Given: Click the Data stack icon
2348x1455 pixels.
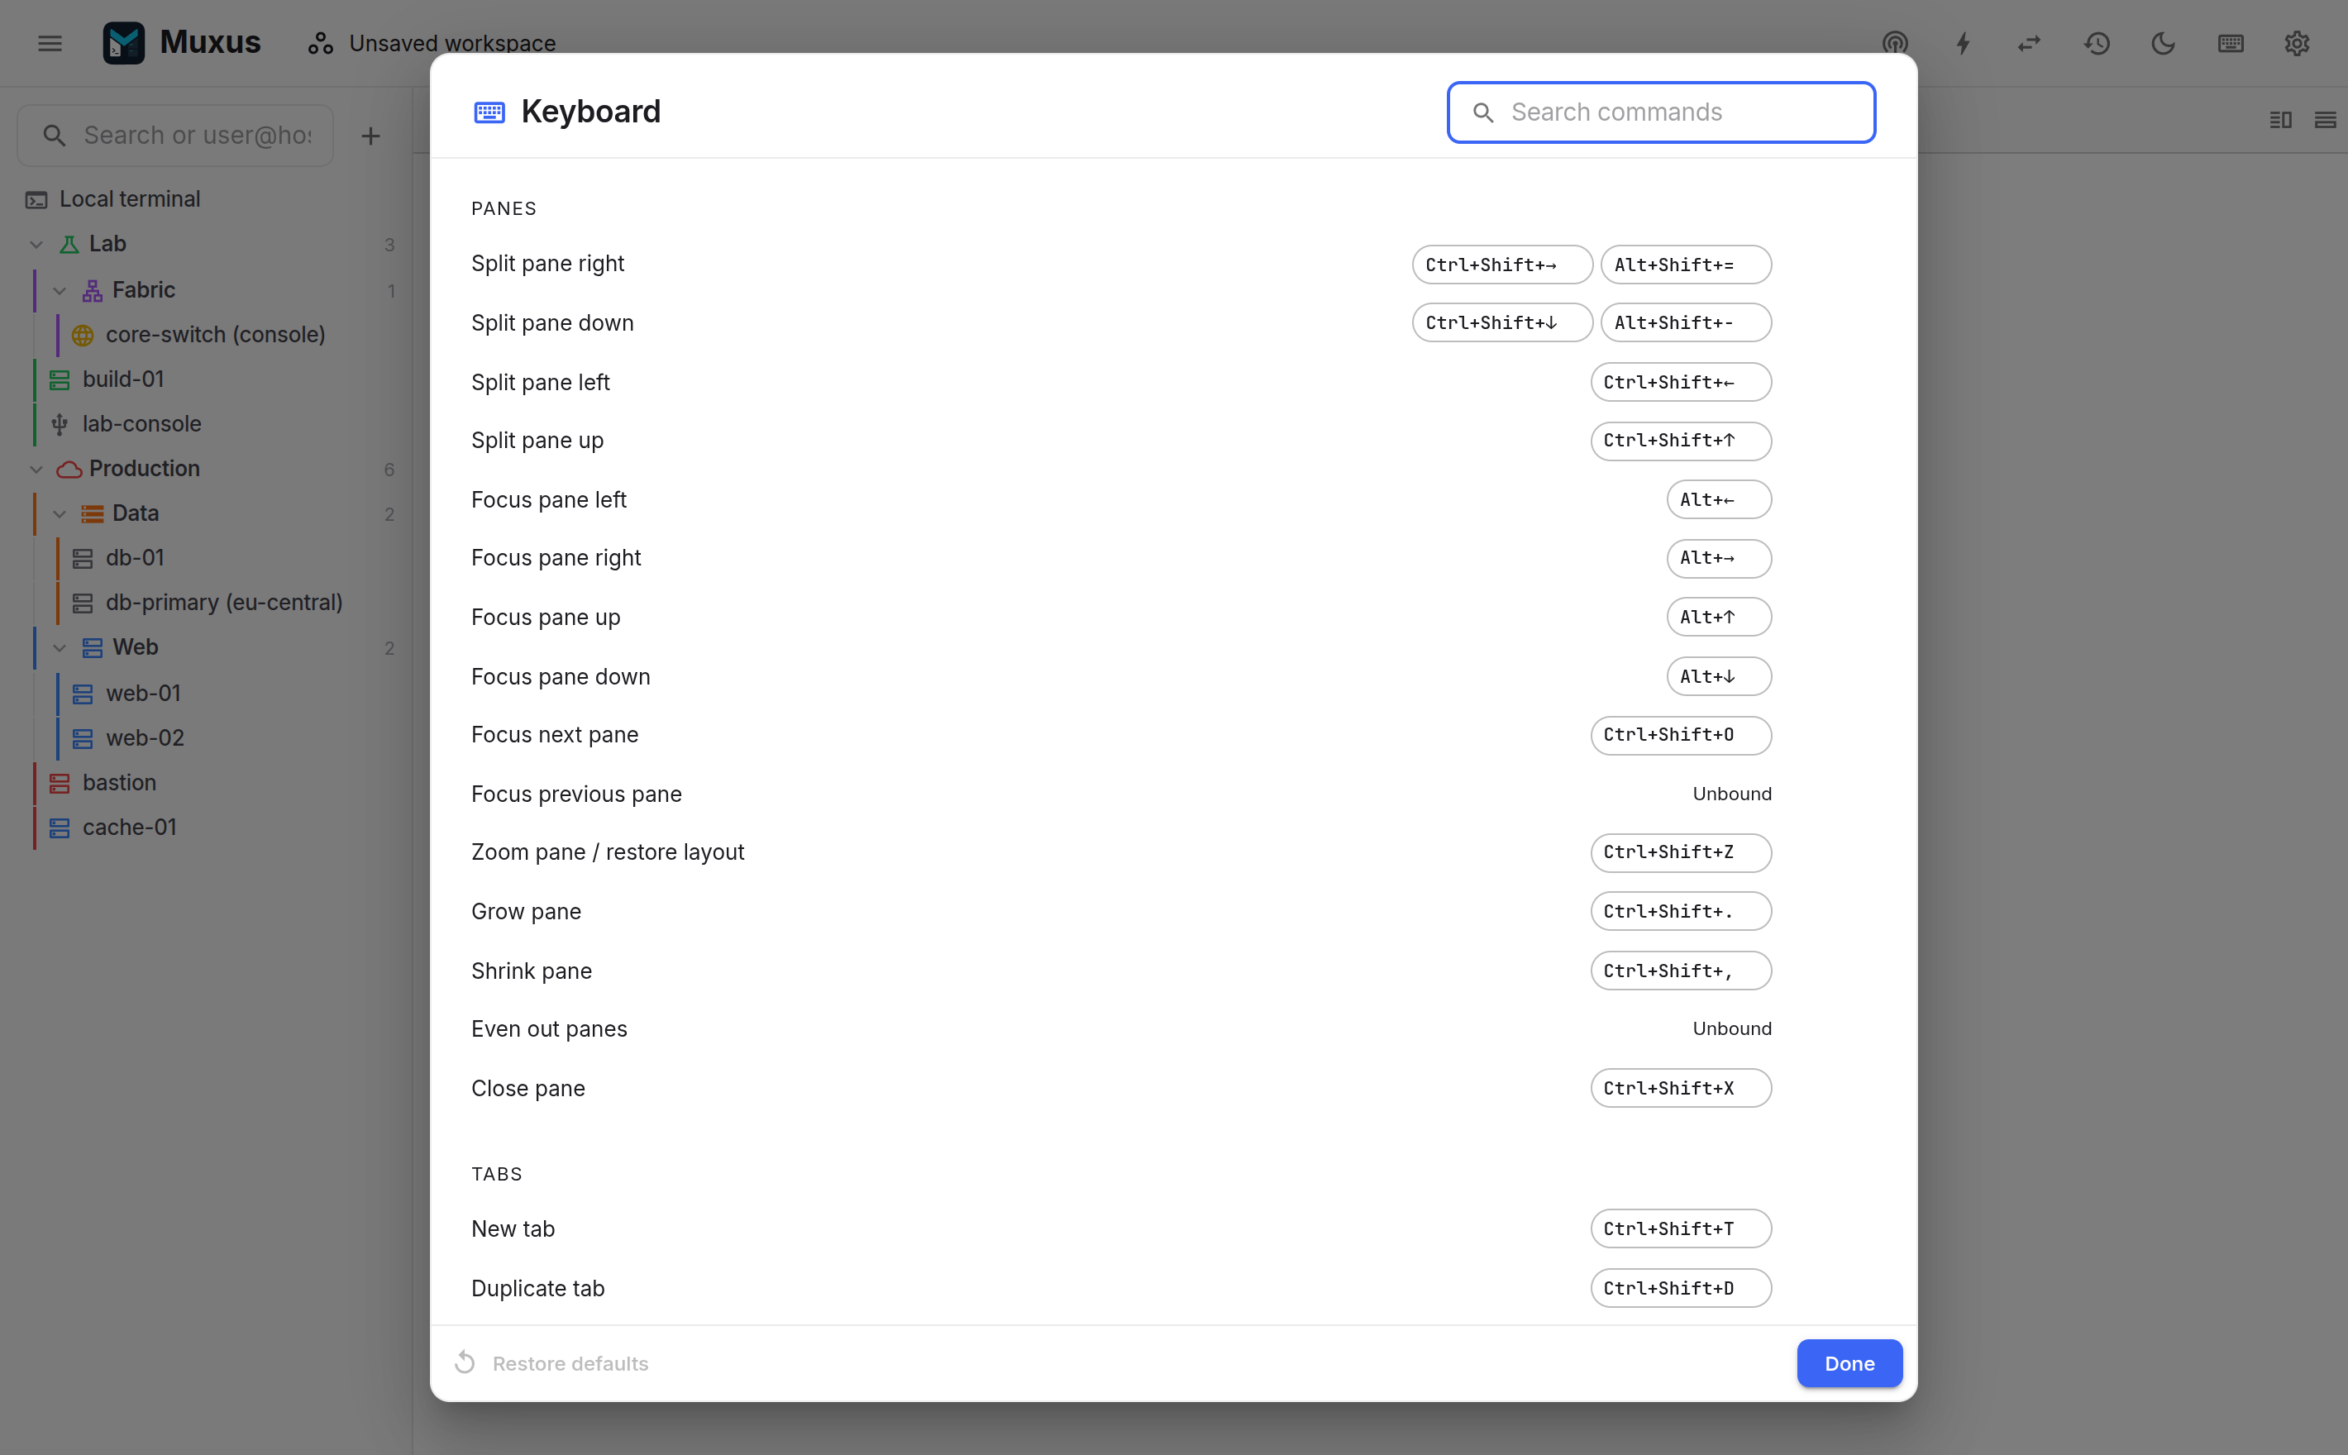Looking at the screenshot, I should coord(93,513).
